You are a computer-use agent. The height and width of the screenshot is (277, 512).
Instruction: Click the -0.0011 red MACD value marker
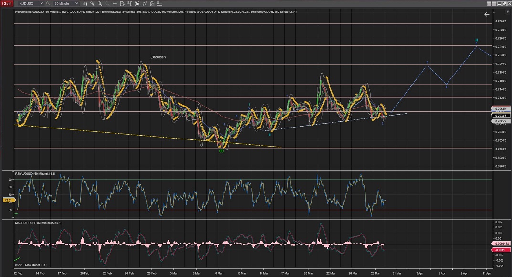tap(500, 250)
